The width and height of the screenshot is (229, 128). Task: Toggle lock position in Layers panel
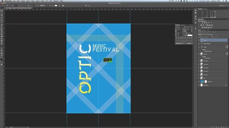coord(205,37)
